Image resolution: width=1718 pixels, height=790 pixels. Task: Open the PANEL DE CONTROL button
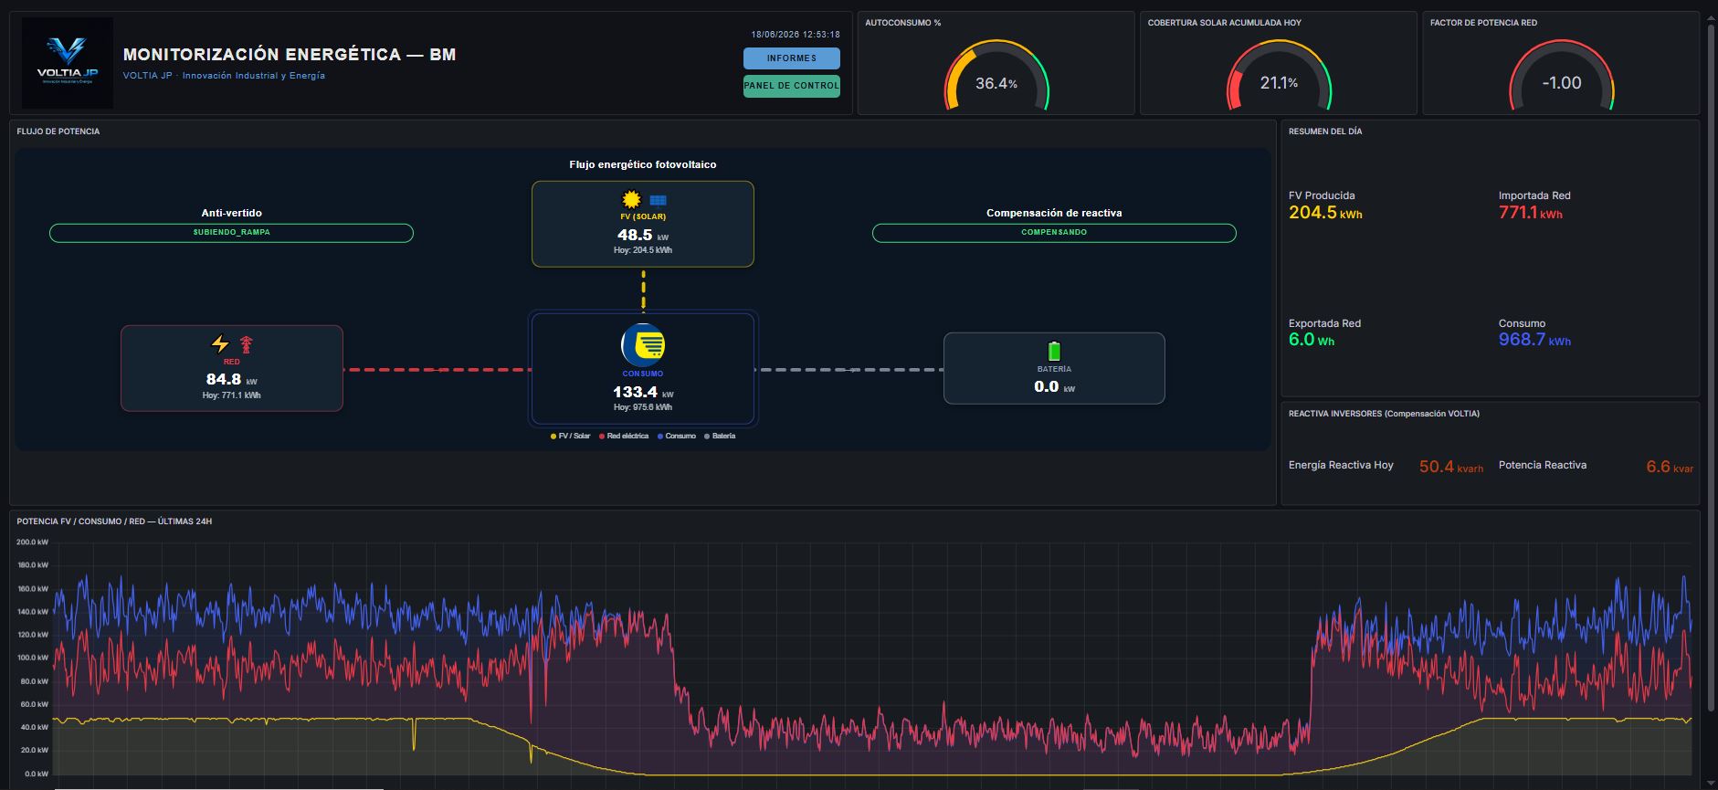click(x=792, y=86)
